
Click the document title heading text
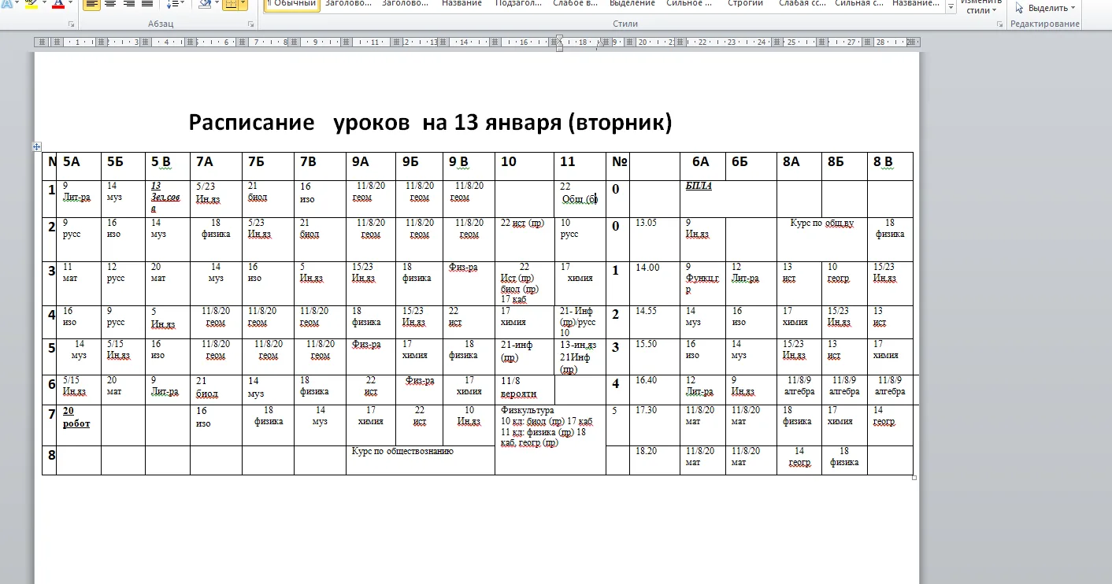[x=430, y=123]
